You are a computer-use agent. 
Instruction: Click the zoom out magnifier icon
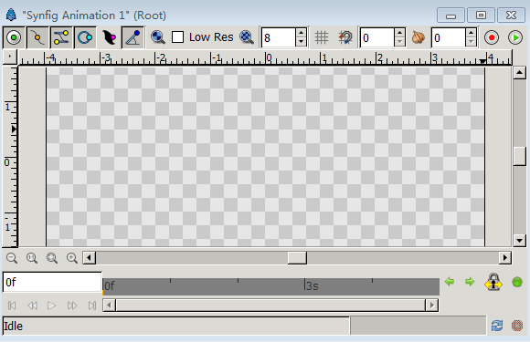click(12, 258)
